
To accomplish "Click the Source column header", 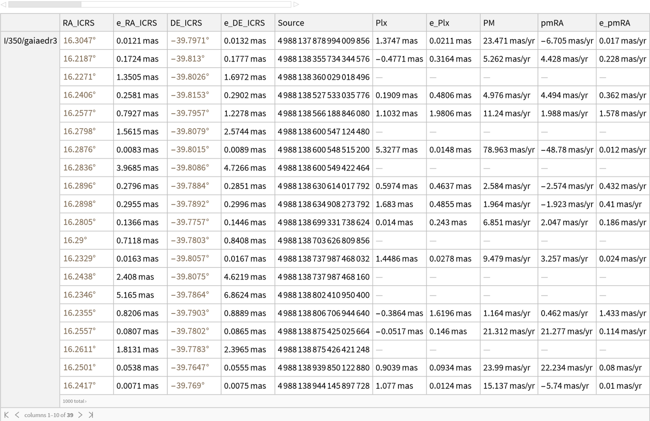I will tap(291, 23).
